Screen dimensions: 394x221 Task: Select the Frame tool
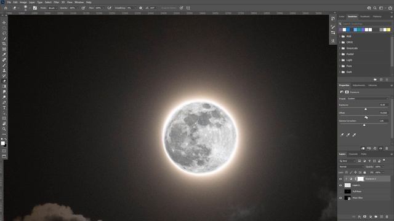tap(4, 49)
